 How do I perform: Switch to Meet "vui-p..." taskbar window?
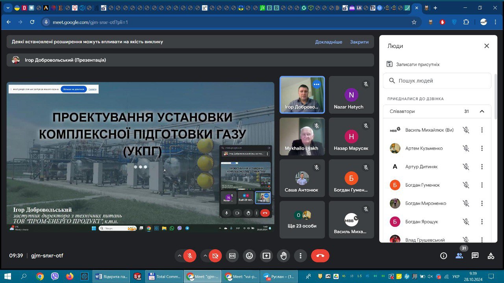click(241, 276)
